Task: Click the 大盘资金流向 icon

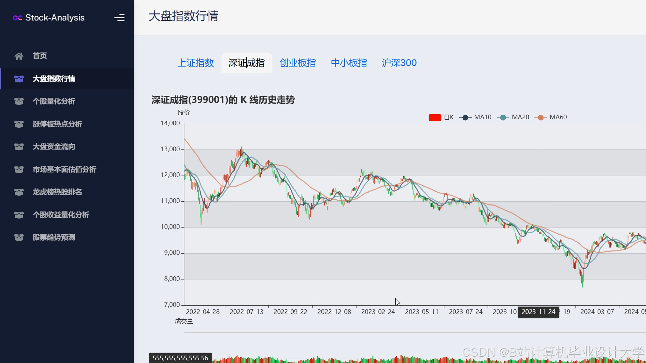Action: point(19,147)
